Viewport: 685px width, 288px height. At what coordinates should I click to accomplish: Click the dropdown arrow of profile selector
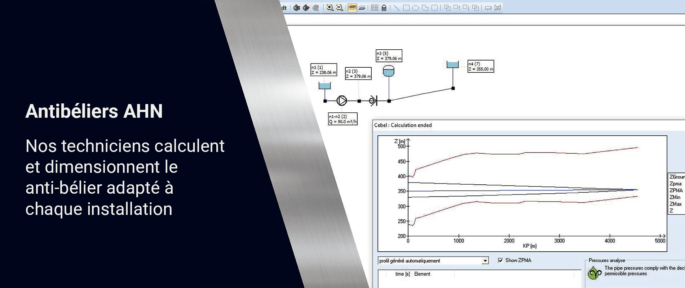click(x=485, y=261)
